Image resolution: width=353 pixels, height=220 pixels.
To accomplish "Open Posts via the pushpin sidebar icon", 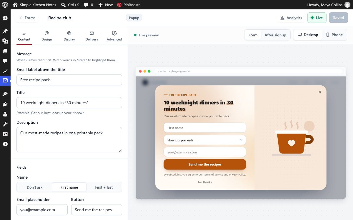I will [x=5, y=31].
